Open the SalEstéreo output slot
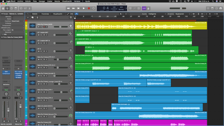The width and height of the screenshot is (224, 126). coord(6,84)
